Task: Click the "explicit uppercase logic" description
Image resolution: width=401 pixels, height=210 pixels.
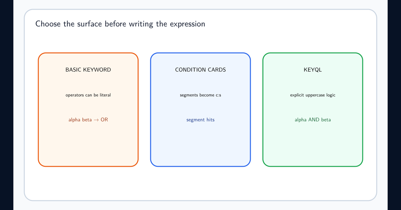Action: [x=313, y=95]
